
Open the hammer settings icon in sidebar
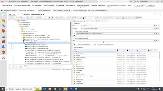tap(3, 58)
